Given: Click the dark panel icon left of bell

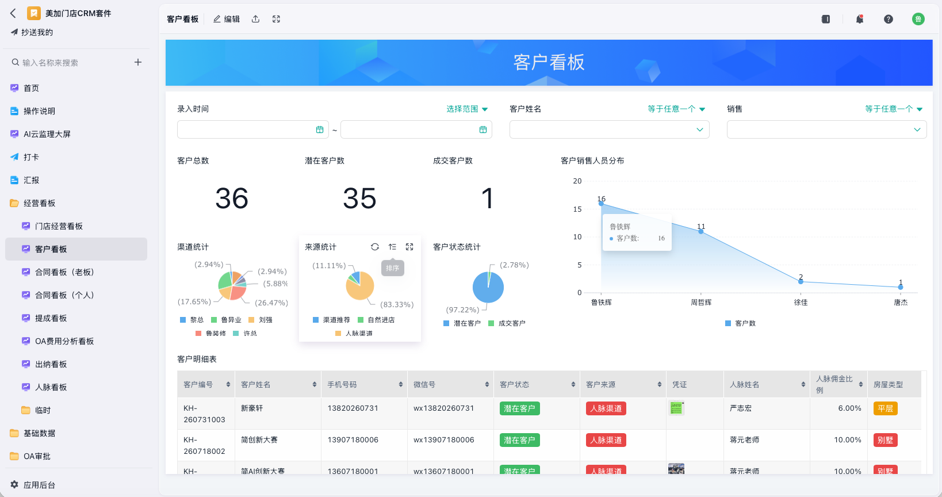Looking at the screenshot, I should tap(826, 19).
